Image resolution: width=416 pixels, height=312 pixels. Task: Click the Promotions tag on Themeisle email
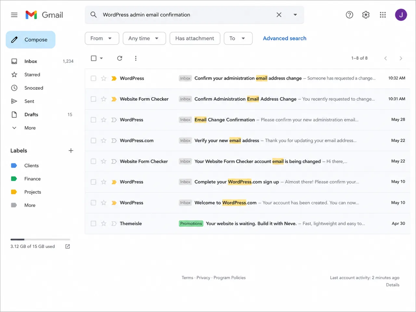(x=191, y=224)
